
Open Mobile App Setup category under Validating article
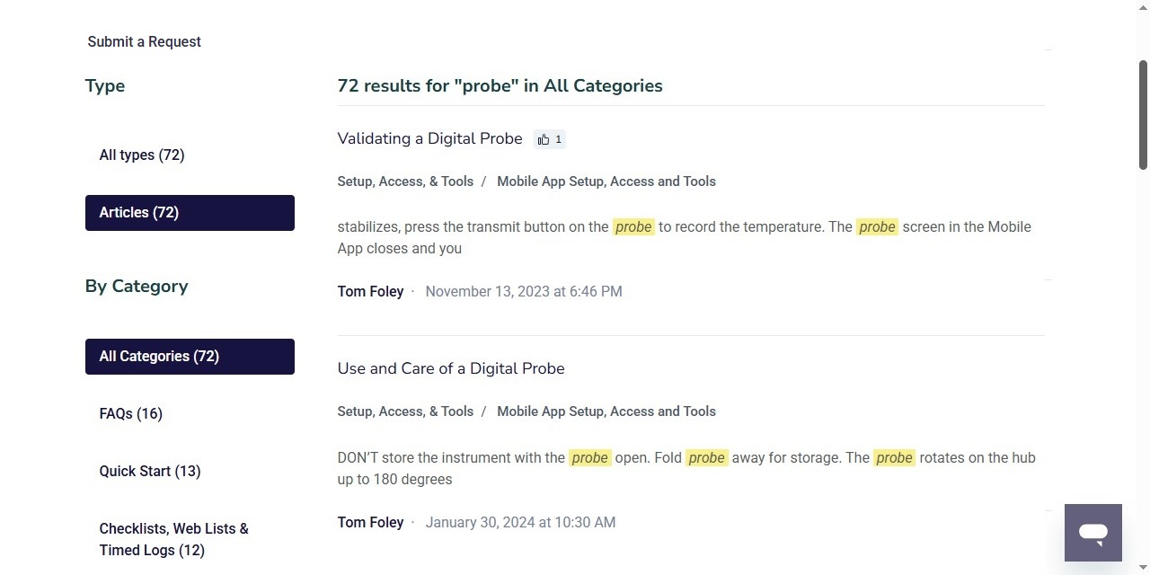606,181
